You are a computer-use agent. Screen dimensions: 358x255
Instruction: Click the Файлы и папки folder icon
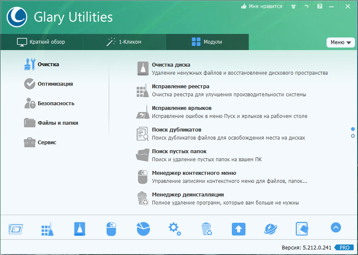pos(30,123)
